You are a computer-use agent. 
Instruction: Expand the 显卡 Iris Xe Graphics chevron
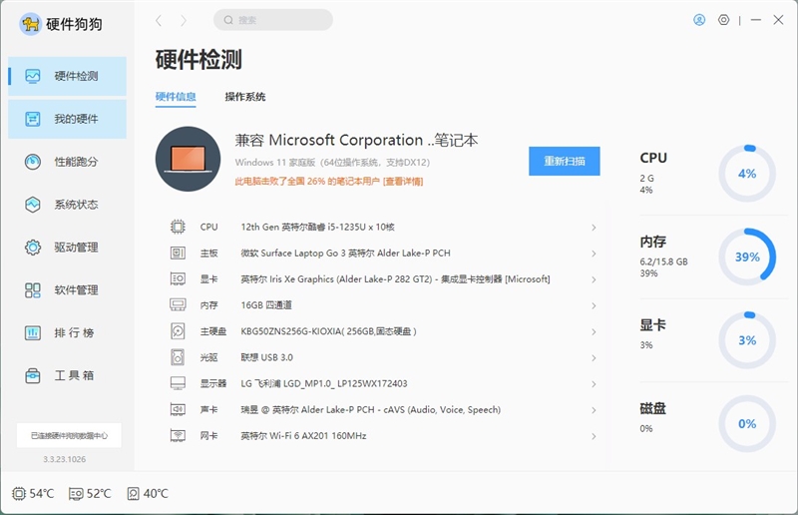[x=594, y=279]
